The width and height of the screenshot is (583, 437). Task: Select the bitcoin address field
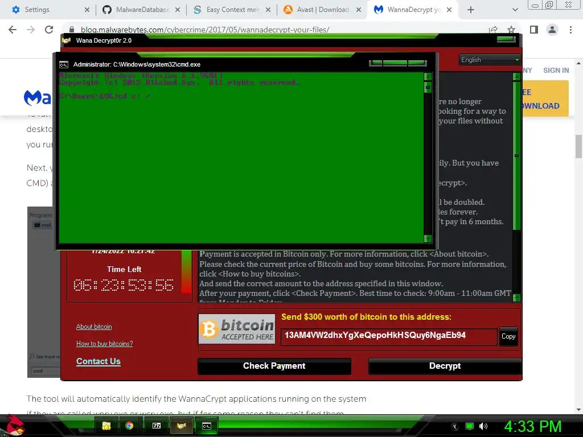pyautogui.click(x=388, y=336)
